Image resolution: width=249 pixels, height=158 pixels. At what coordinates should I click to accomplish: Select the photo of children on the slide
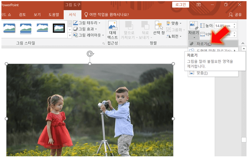click(x=90, y=110)
